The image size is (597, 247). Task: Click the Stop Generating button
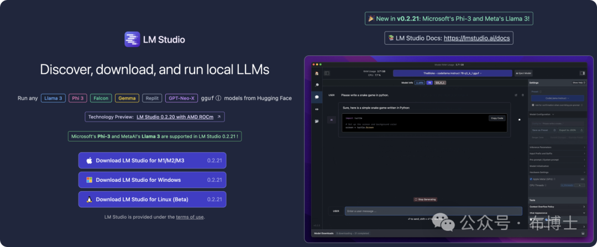(425, 199)
